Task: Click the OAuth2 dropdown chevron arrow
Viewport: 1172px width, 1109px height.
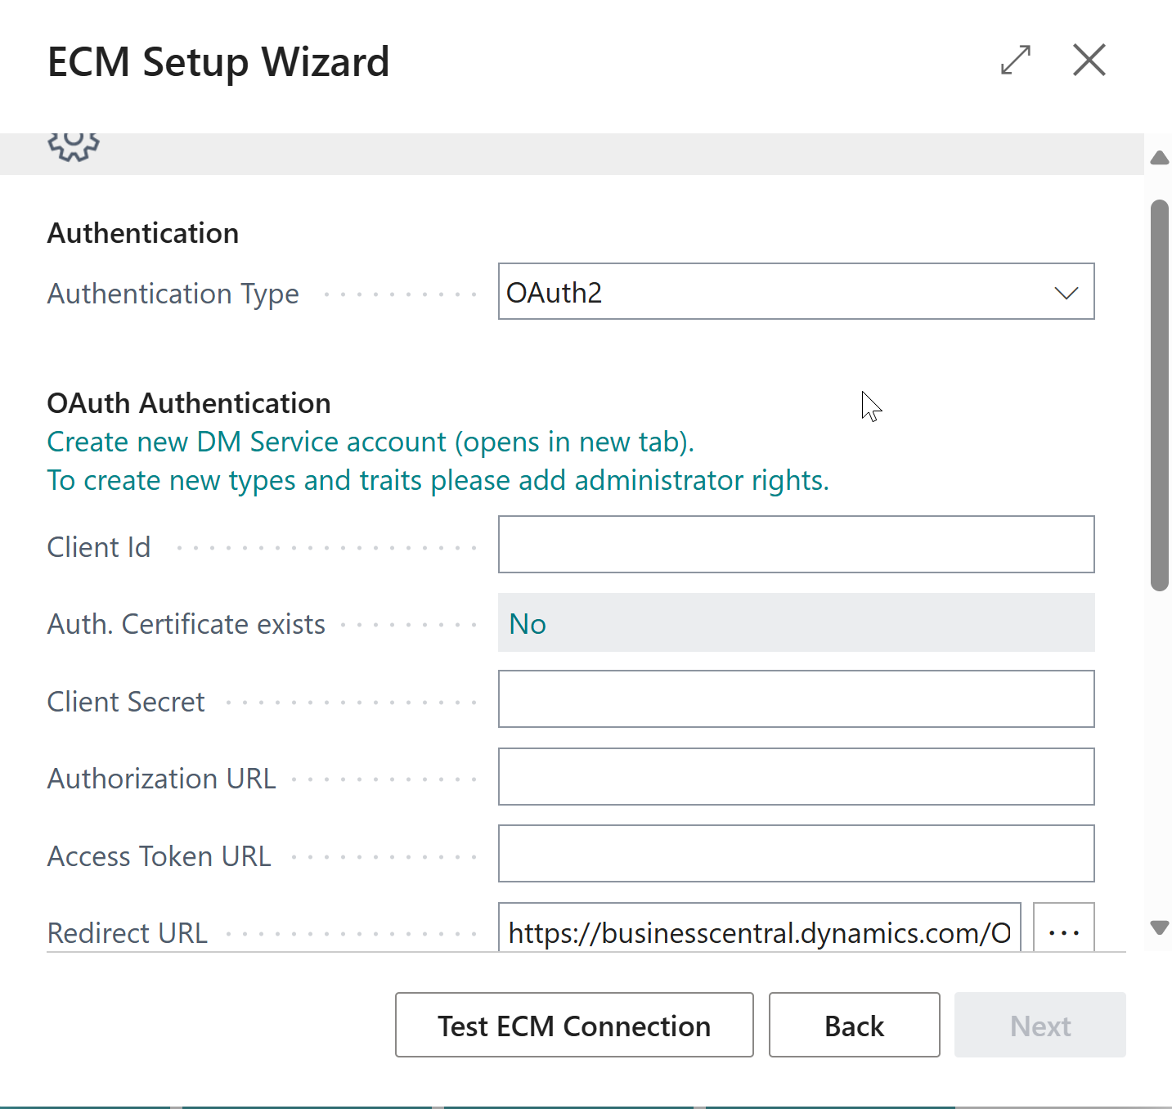Action: pos(1066,293)
